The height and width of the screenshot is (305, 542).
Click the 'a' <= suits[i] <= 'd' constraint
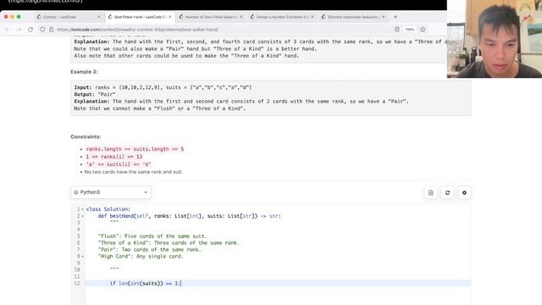click(x=119, y=164)
